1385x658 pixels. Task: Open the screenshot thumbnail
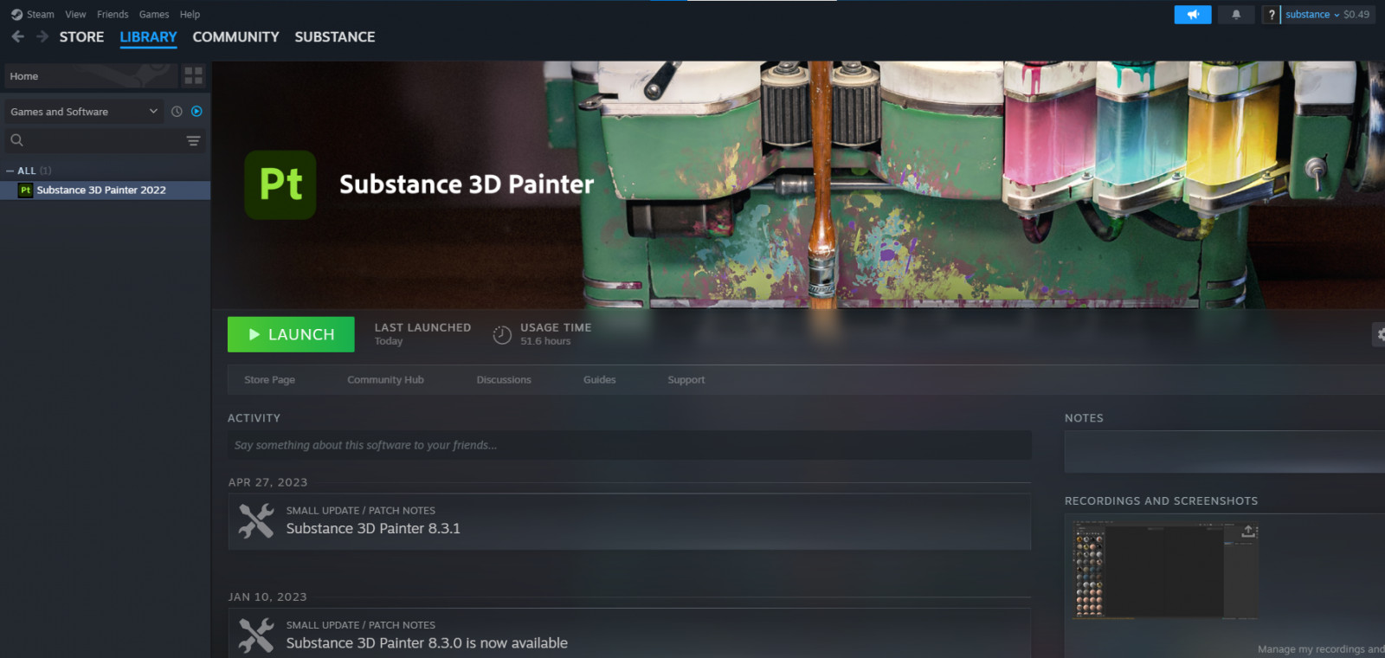tap(1164, 570)
